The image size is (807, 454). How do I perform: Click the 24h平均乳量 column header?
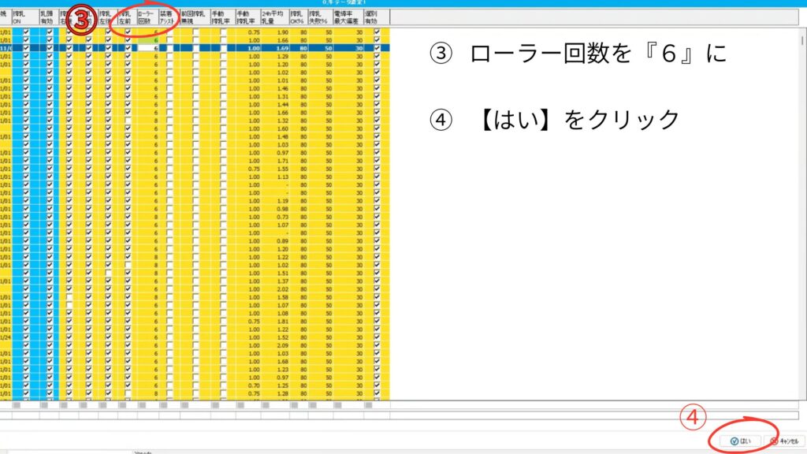click(274, 18)
